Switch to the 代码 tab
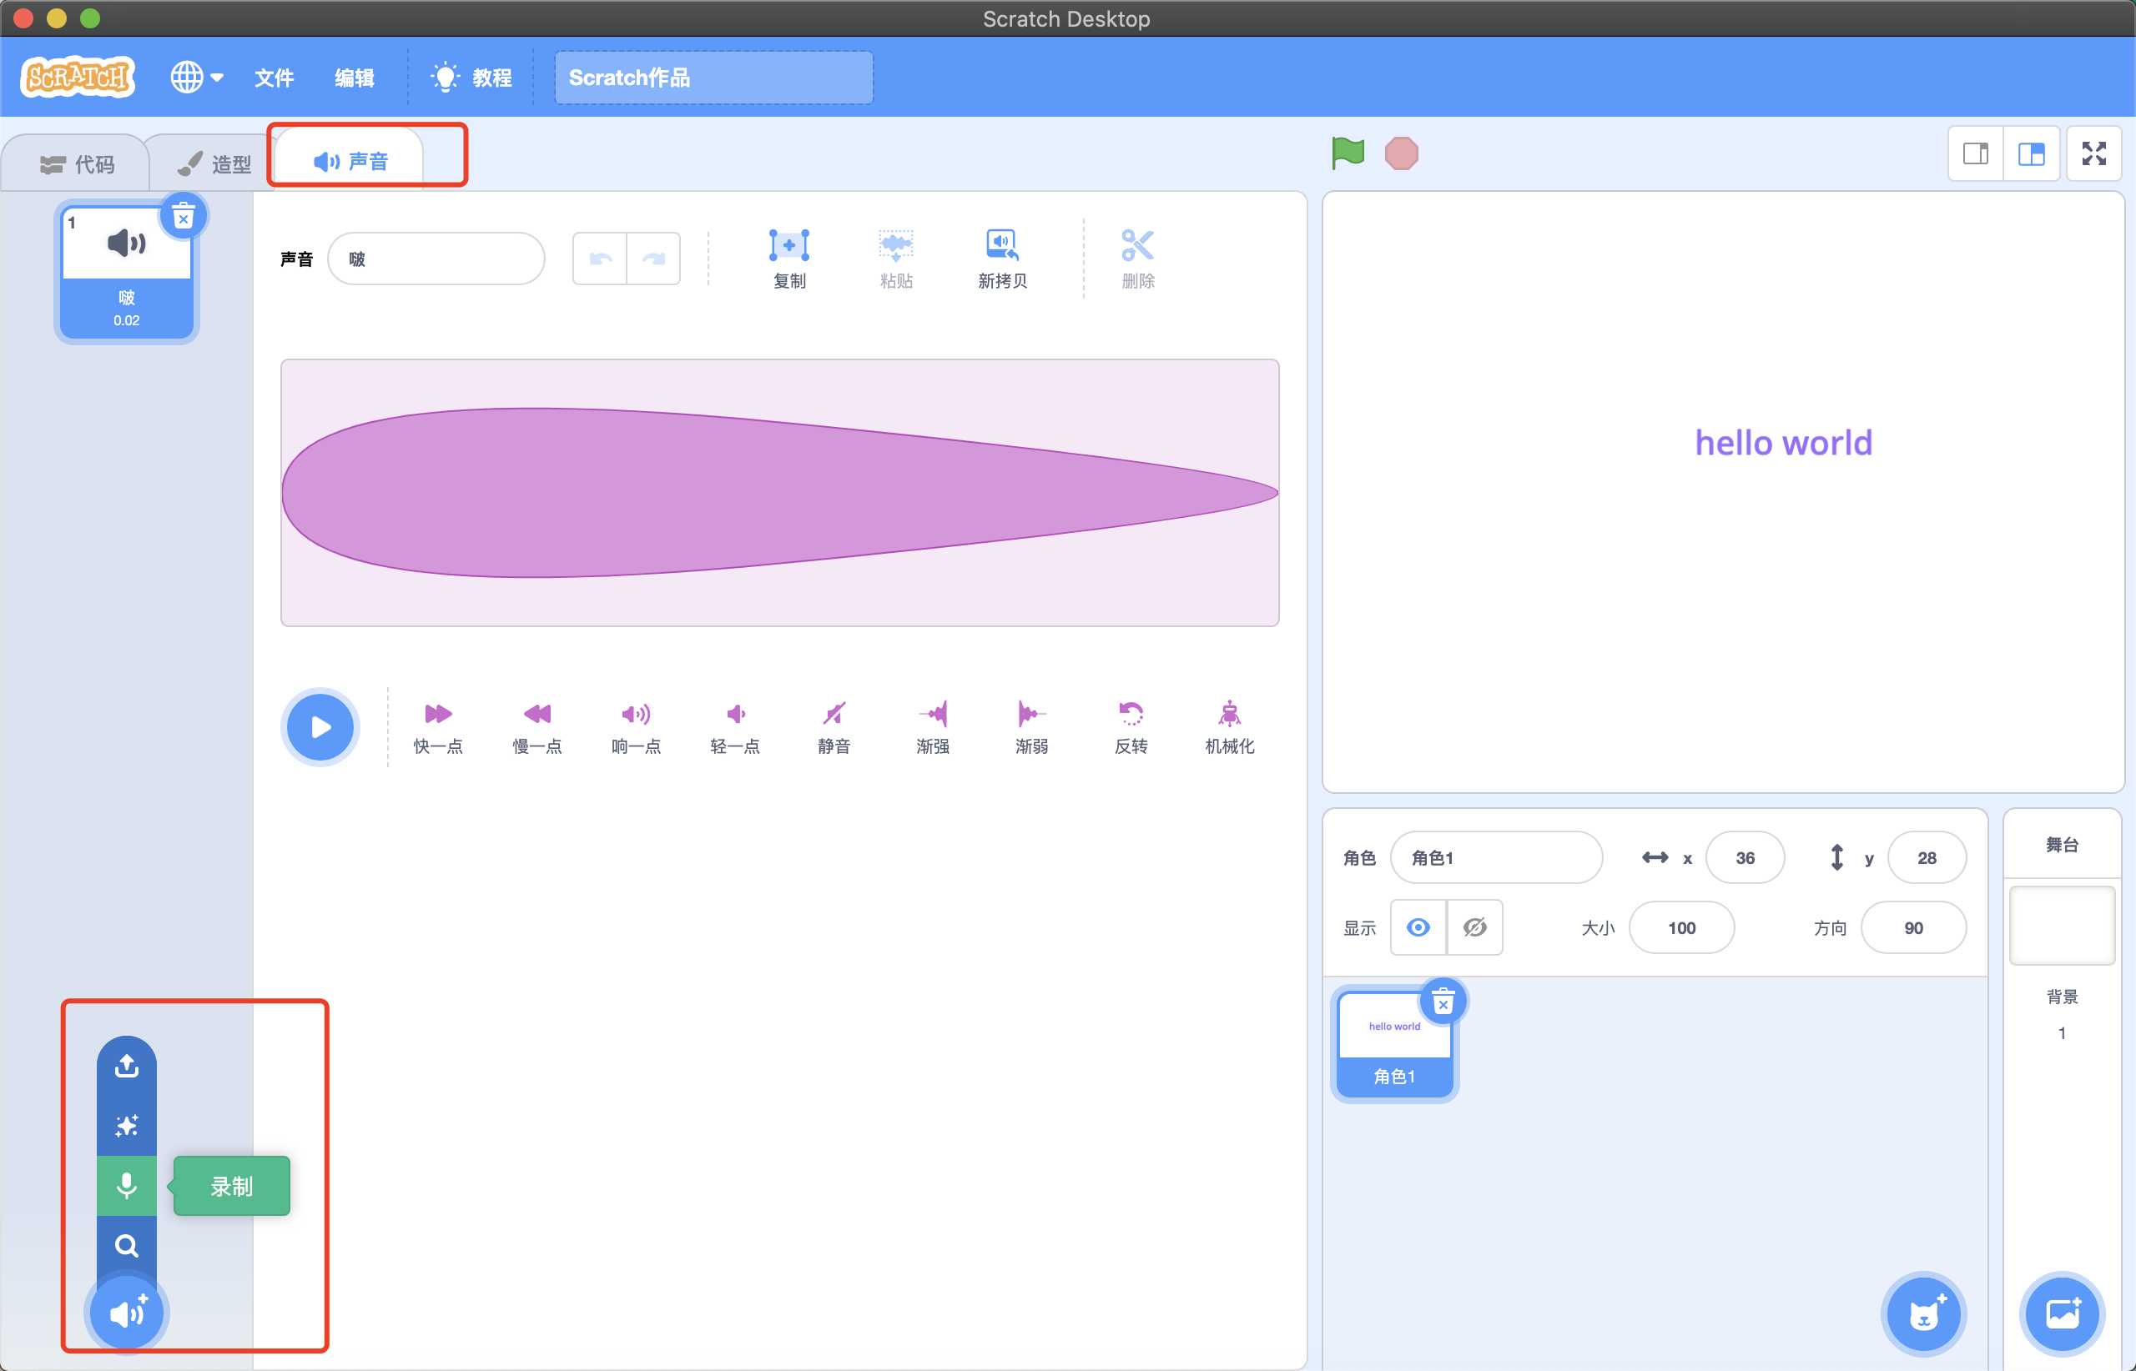This screenshot has height=1371, width=2136. (77, 164)
